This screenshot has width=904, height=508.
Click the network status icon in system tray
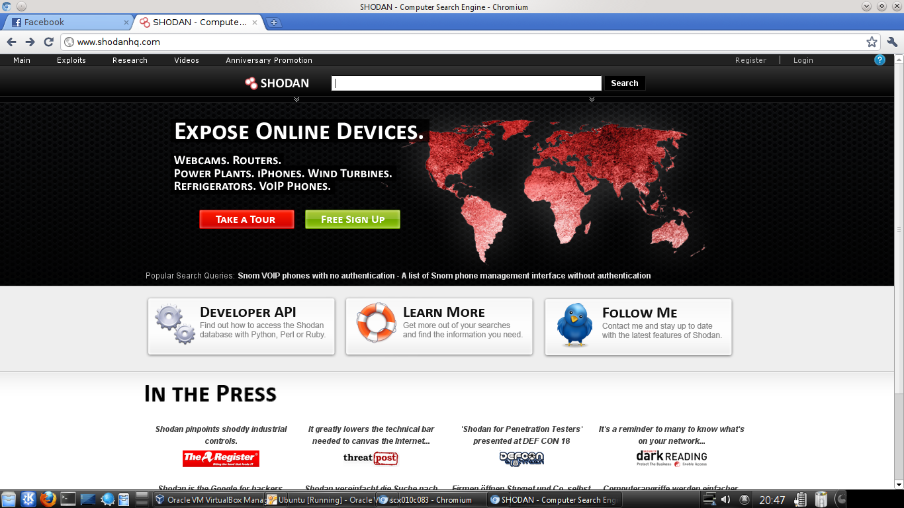coord(709,499)
